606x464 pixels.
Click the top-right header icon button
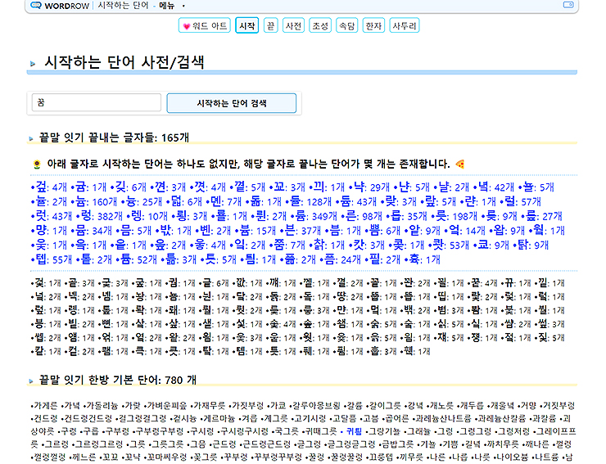tap(568, 5)
